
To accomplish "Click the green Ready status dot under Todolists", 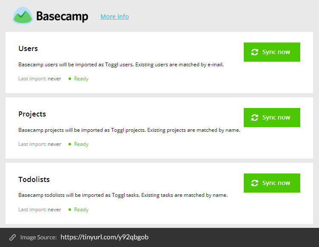I will coord(70,210).
